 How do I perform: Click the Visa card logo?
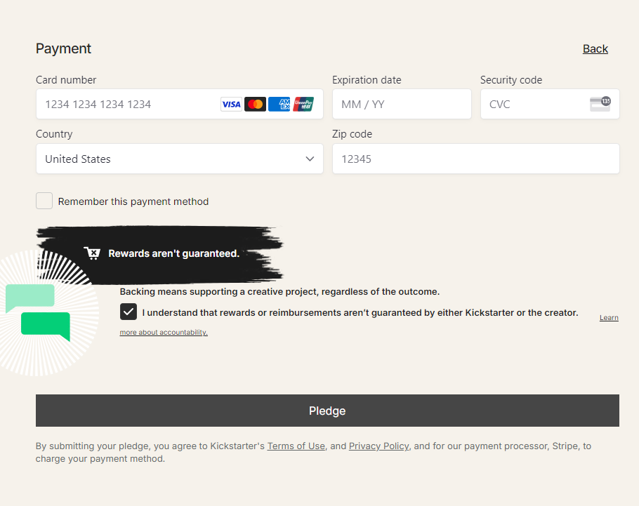point(231,105)
